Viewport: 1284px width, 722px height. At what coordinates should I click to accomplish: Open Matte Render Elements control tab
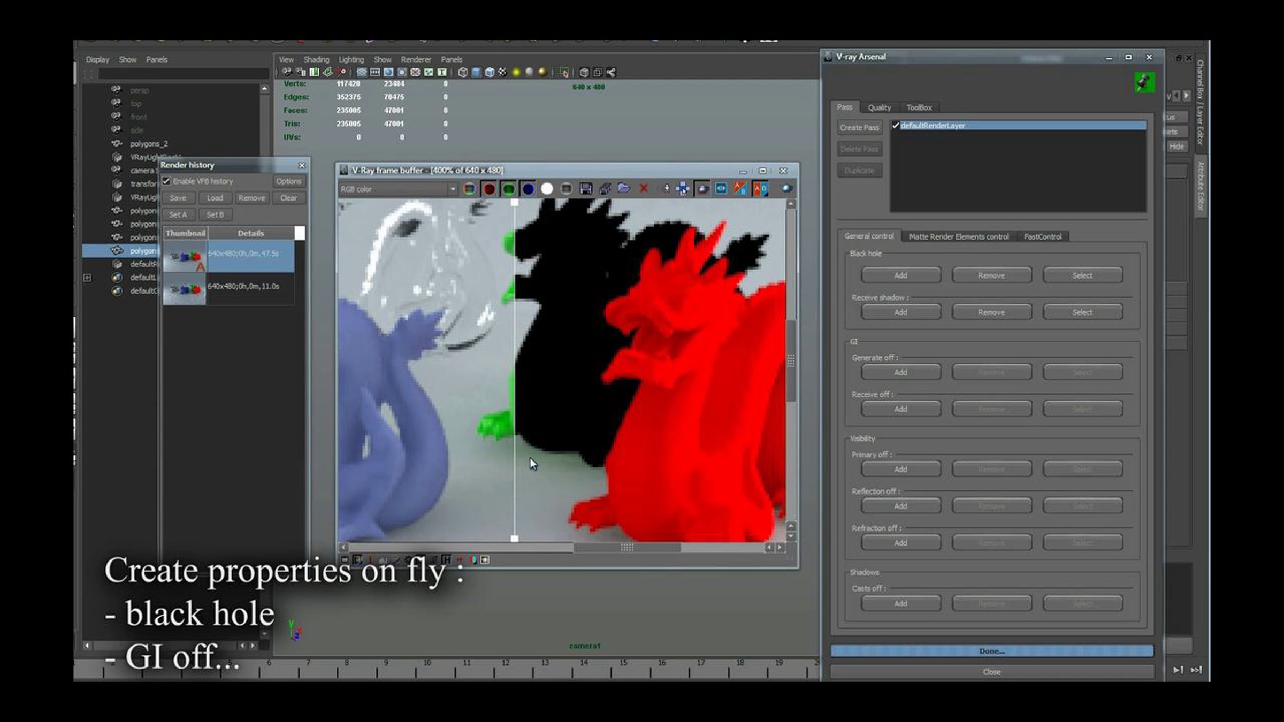click(959, 236)
